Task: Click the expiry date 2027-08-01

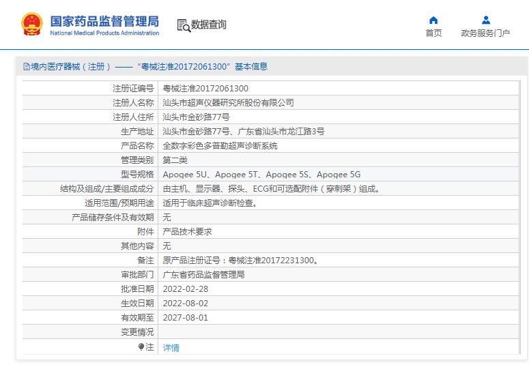Action: tap(185, 318)
